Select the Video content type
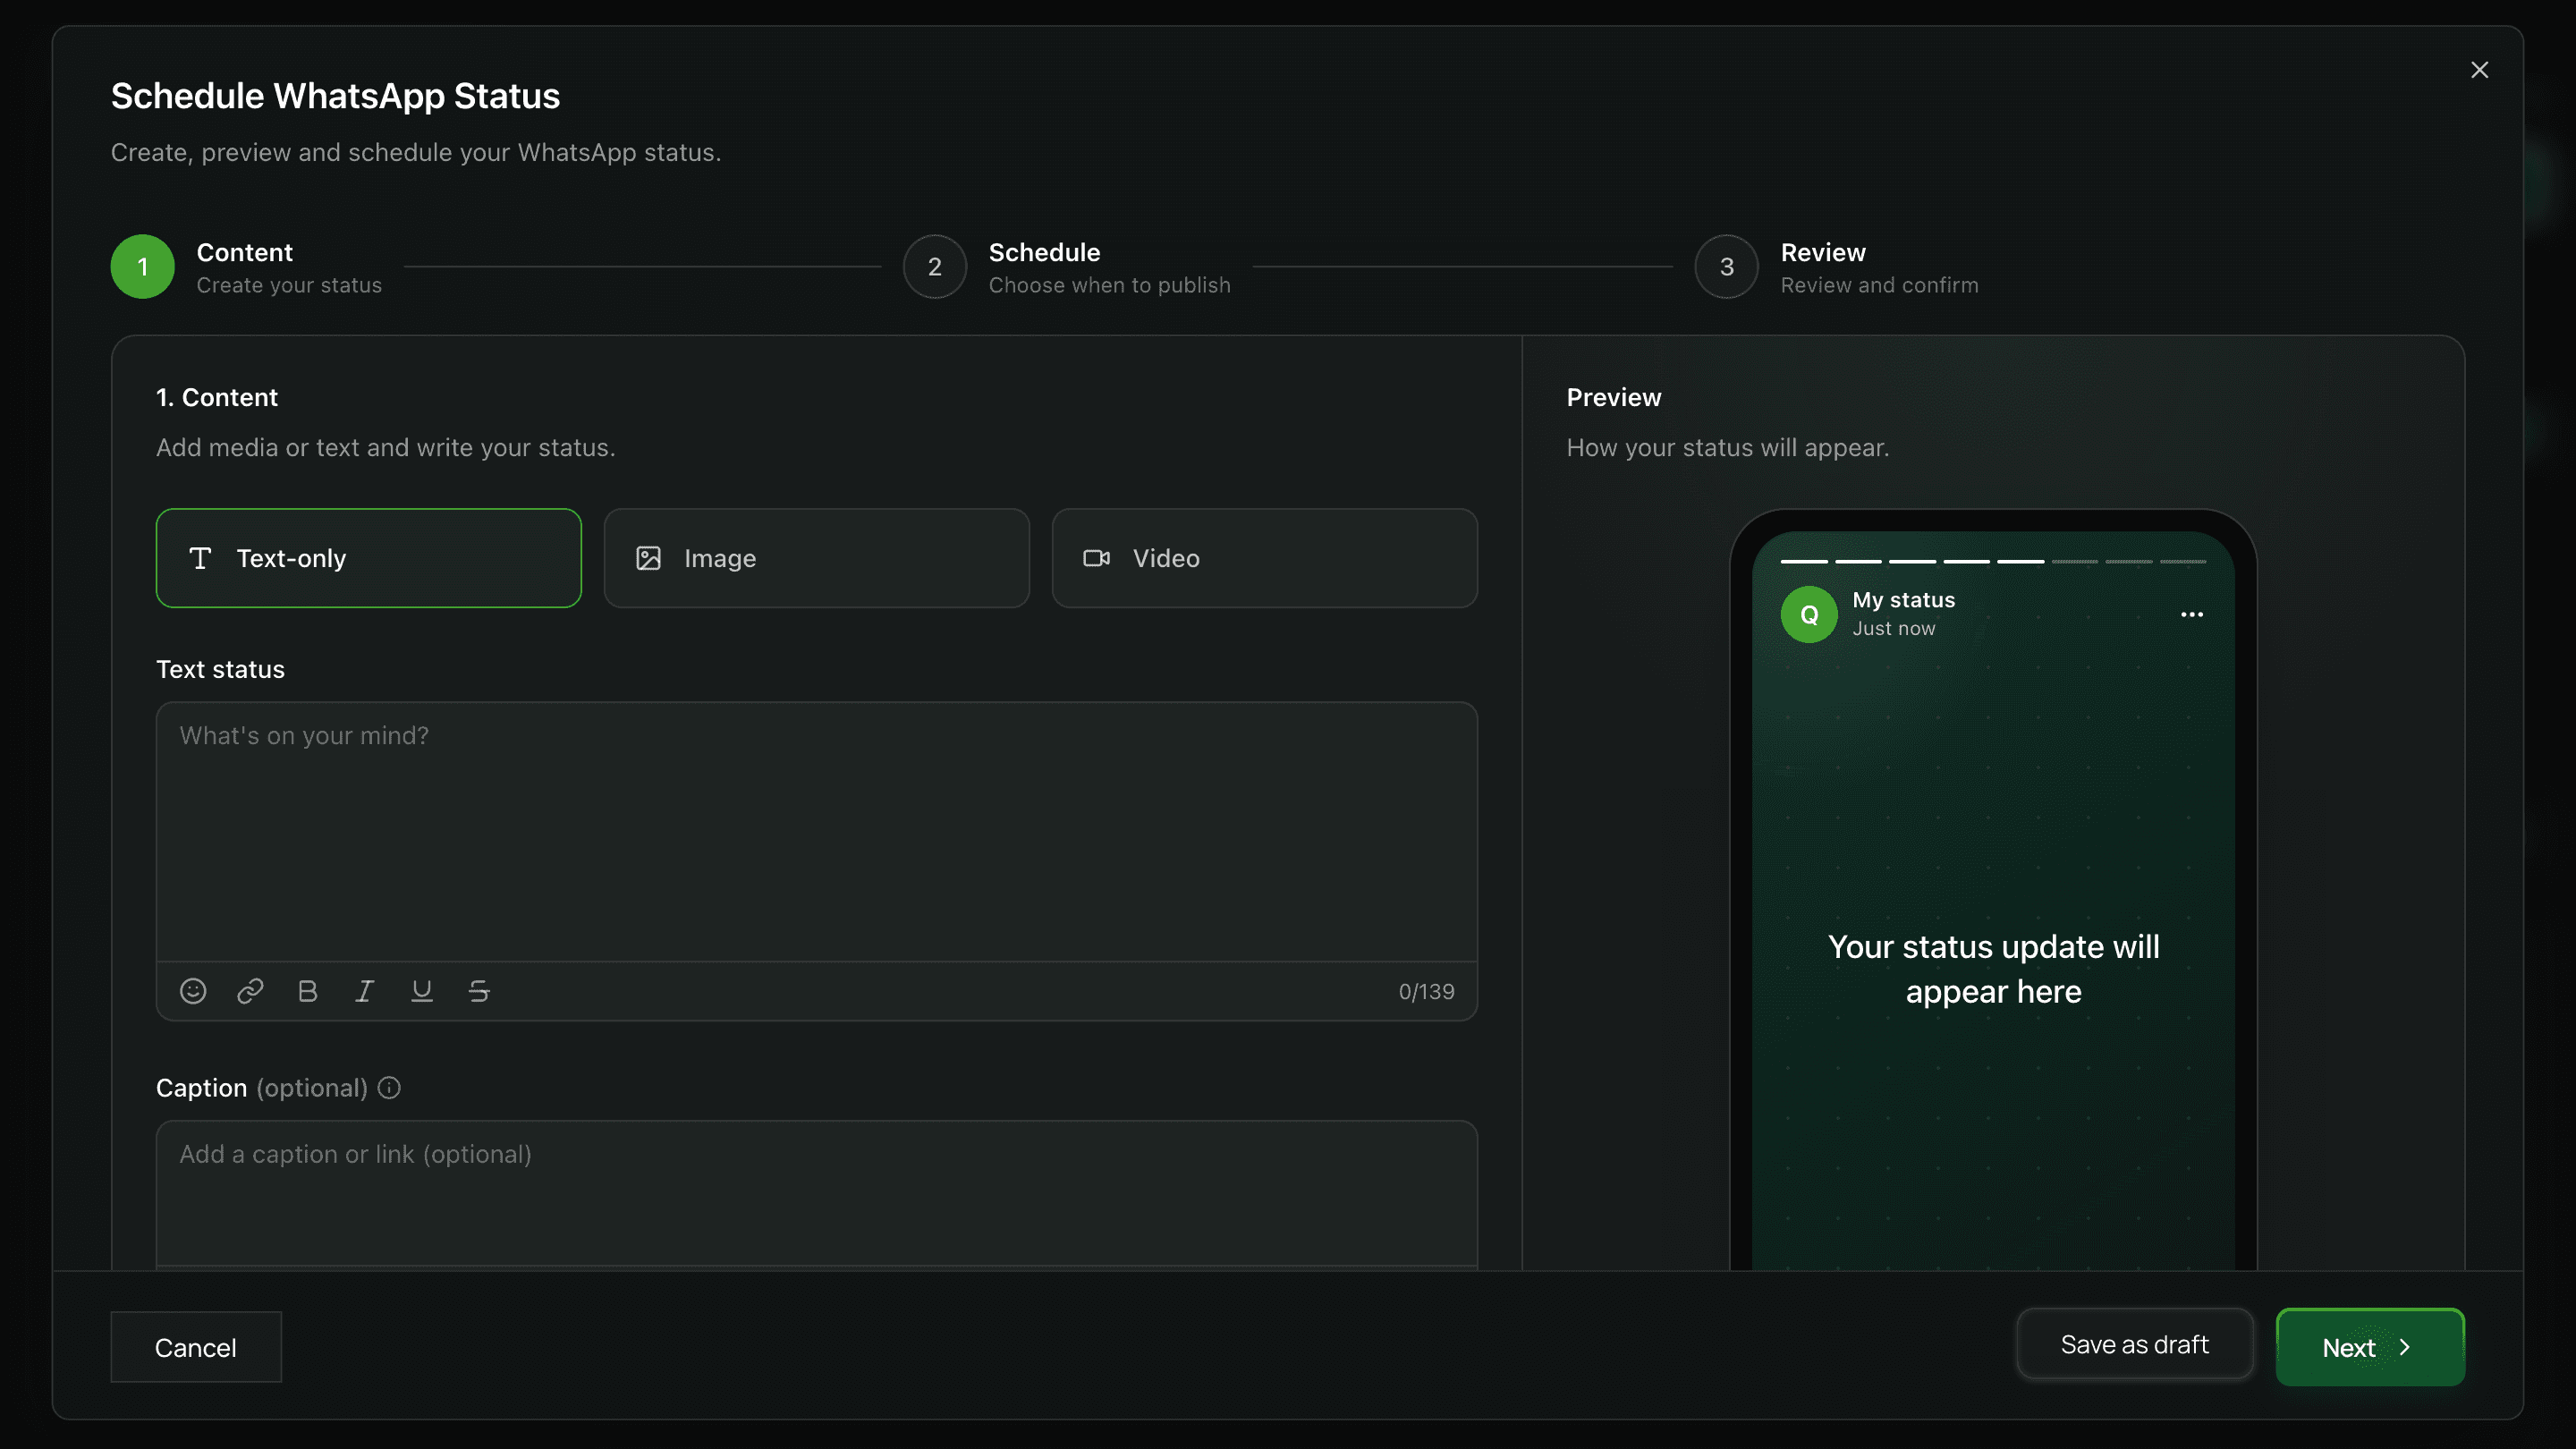Screen dimensions: 2576x1449 click(x=1264, y=558)
